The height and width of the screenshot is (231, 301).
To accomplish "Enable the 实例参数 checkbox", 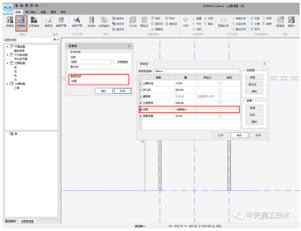I will pyautogui.click(x=114, y=62).
